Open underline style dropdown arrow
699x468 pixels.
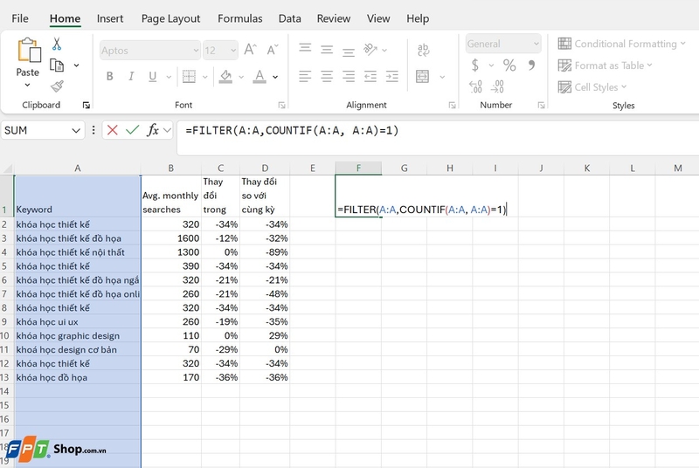pyautogui.click(x=169, y=77)
